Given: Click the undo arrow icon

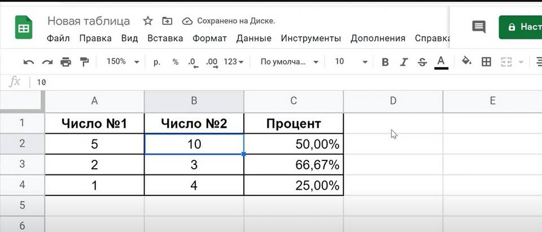Looking at the screenshot, I should point(29,62).
